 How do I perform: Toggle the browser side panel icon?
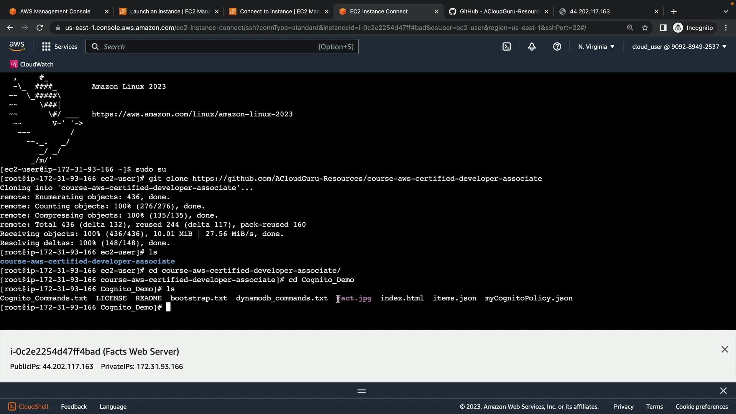pos(663,28)
